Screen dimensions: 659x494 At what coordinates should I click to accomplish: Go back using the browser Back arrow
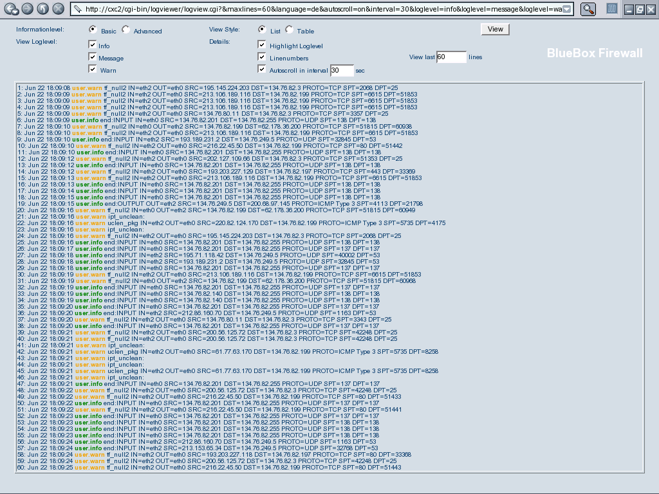click(x=9, y=9)
